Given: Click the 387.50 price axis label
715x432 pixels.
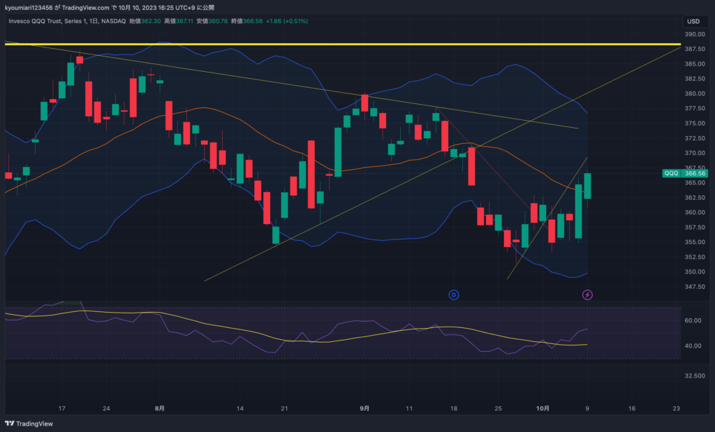Looking at the screenshot, I should coord(695,49).
